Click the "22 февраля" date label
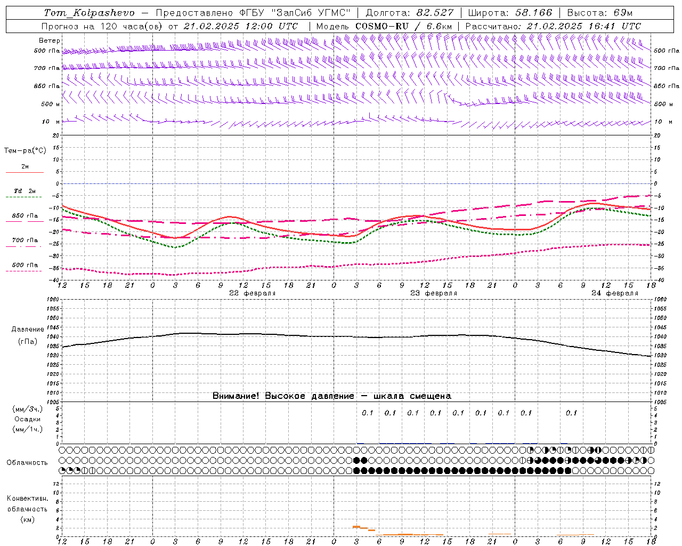Viewport: 682px width, 546px height. tap(253, 293)
